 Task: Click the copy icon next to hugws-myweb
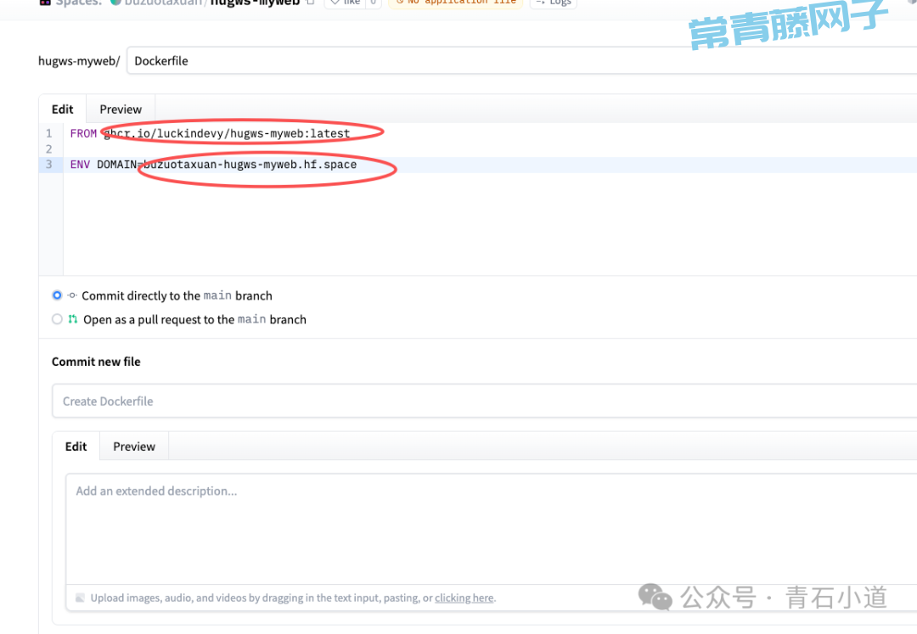[x=311, y=3]
